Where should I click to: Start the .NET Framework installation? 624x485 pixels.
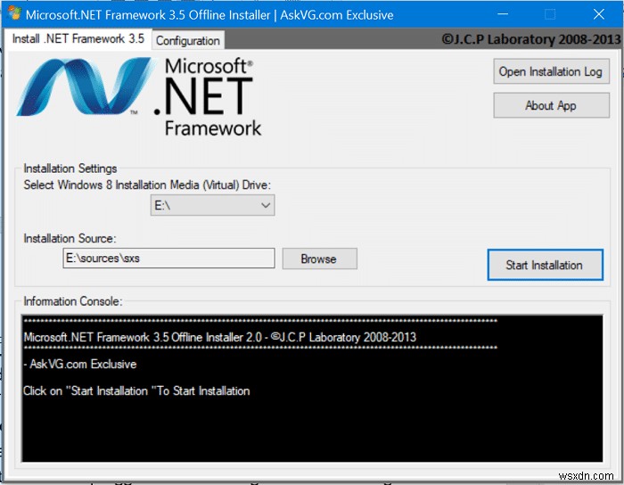tap(545, 265)
